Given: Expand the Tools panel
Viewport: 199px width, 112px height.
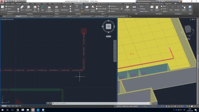Looking at the screenshot, I should 103,14.
